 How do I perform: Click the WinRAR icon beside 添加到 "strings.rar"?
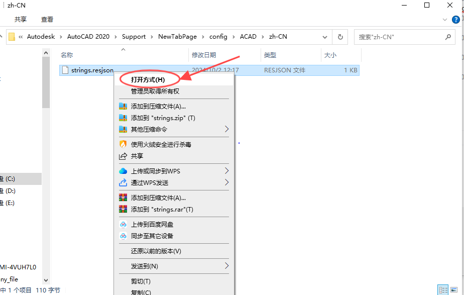point(123,209)
